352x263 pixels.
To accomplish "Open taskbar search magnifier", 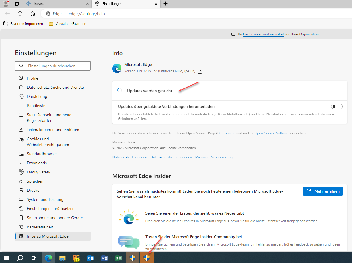I will pos(20,258).
